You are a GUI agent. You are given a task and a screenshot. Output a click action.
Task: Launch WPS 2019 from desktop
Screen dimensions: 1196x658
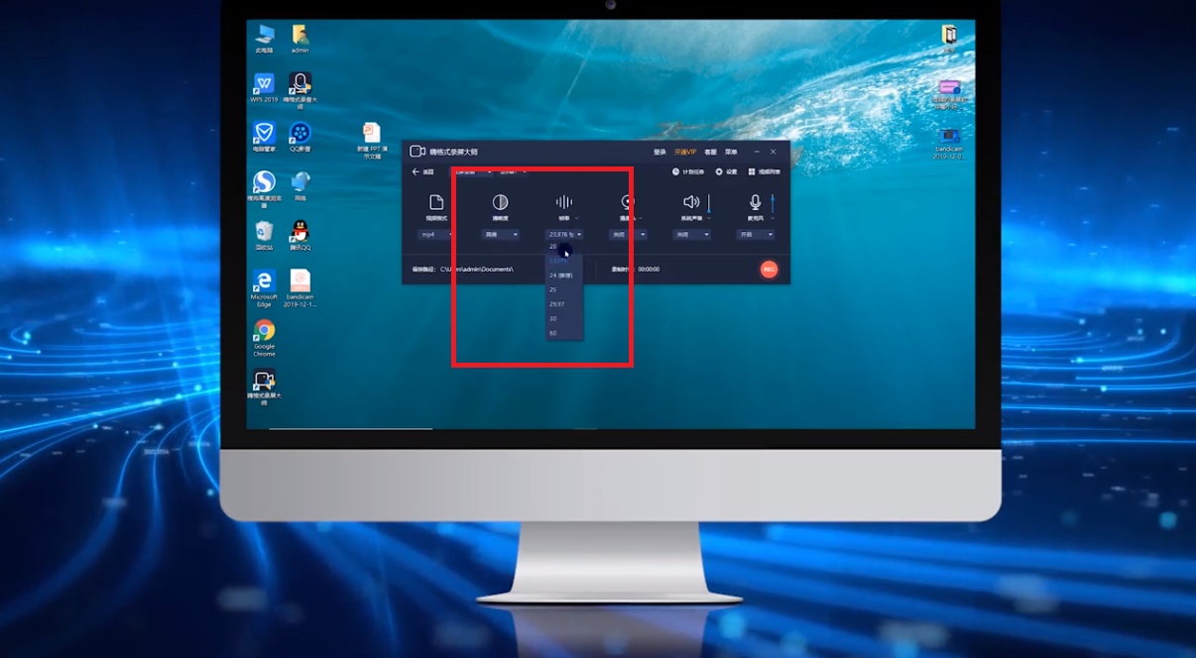tap(264, 87)
